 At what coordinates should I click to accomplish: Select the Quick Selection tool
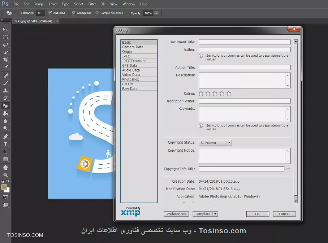point(5,52)
